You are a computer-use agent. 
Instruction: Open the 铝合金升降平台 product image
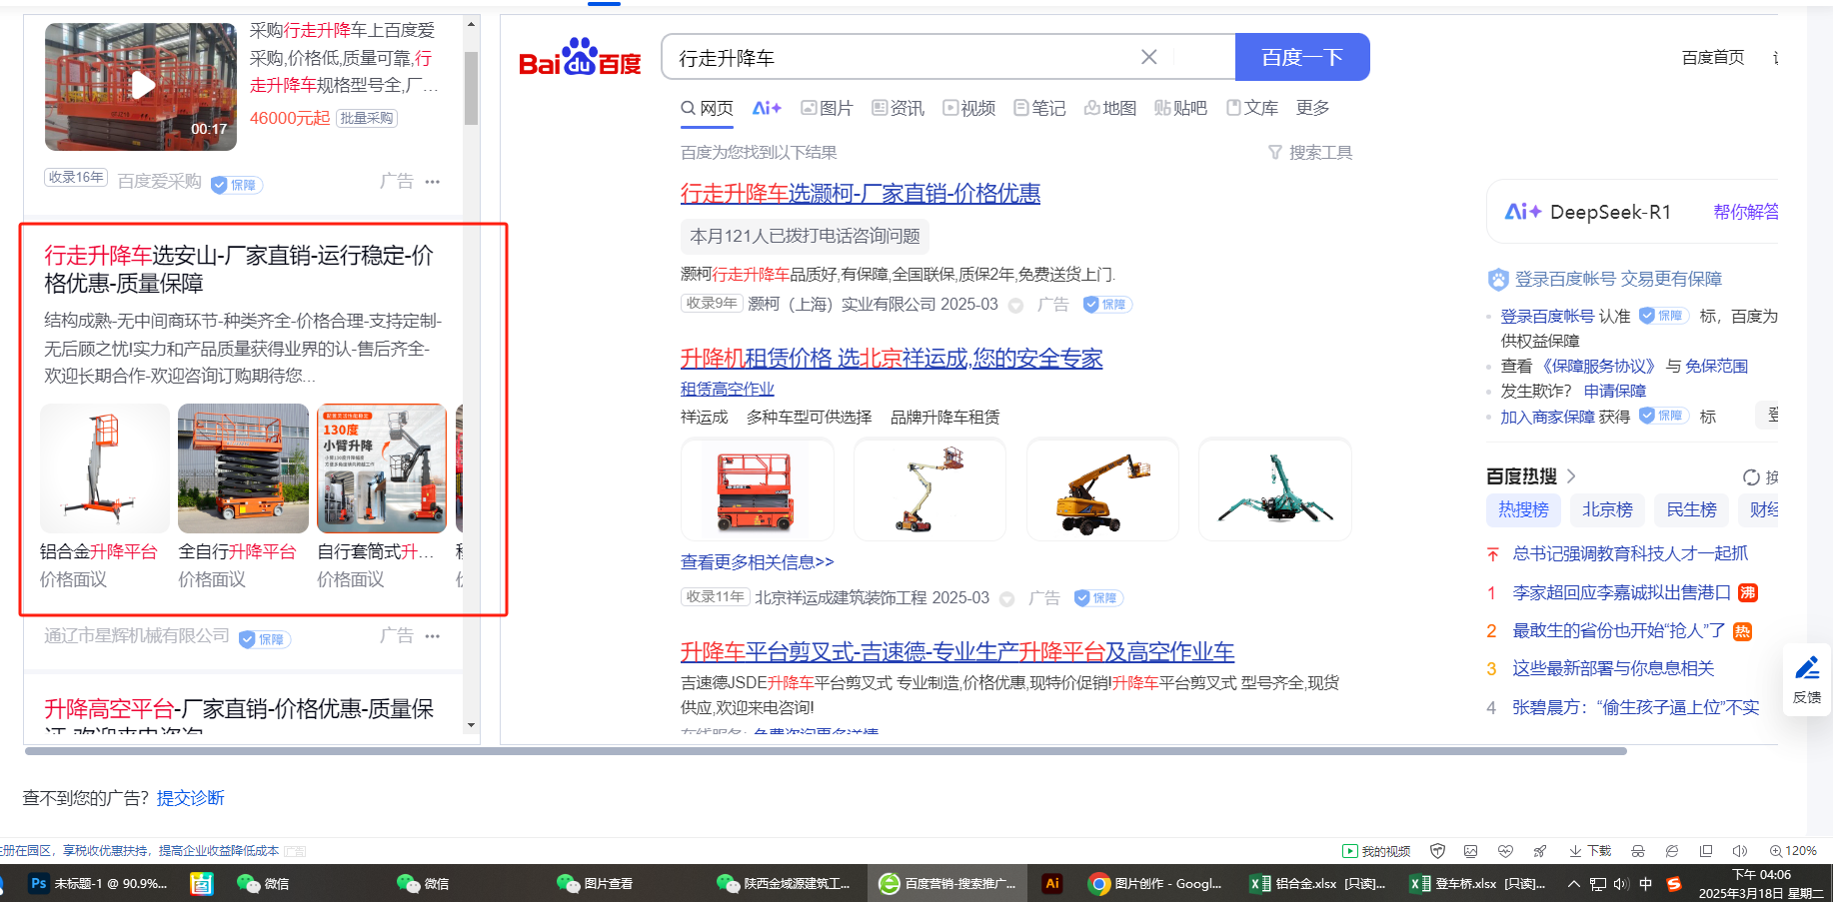(x=105, y=468)
